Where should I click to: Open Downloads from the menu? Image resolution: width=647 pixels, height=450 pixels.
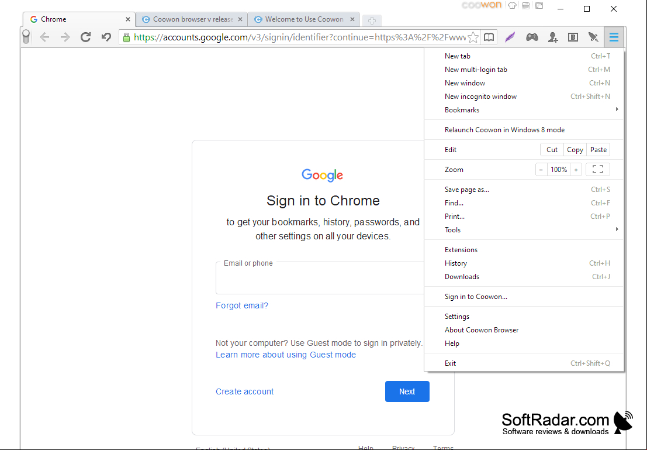[x=524, y=276]
